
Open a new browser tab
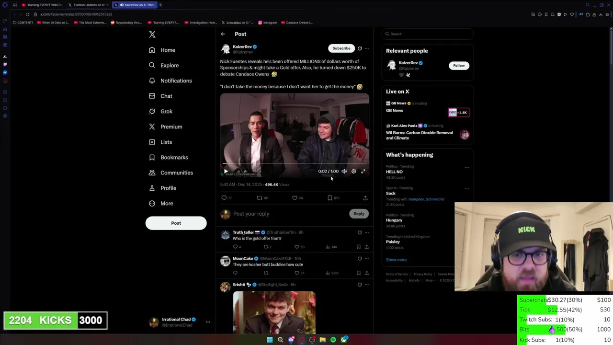pyautogui.click(x=160, y=5)
